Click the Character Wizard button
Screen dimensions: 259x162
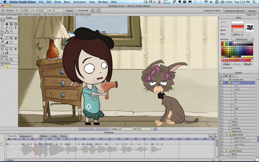pyautogui.click(x=235, y=11)
